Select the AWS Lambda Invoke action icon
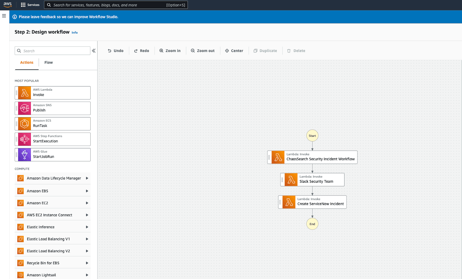Screen dimensions: 462x279 [x=24, y=93]
